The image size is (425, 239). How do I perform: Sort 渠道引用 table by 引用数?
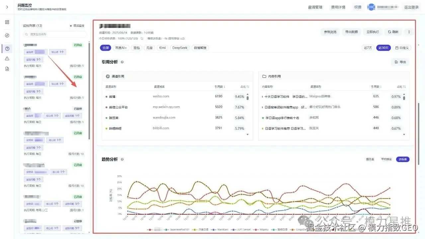tap(220, 87)
